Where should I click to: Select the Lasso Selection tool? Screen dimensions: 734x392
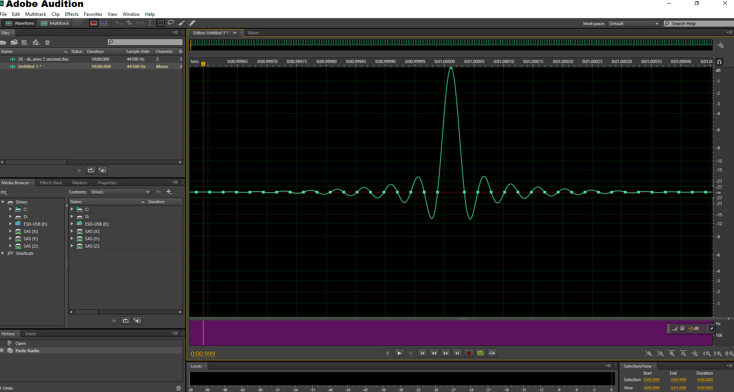click(x=171, y=23)
